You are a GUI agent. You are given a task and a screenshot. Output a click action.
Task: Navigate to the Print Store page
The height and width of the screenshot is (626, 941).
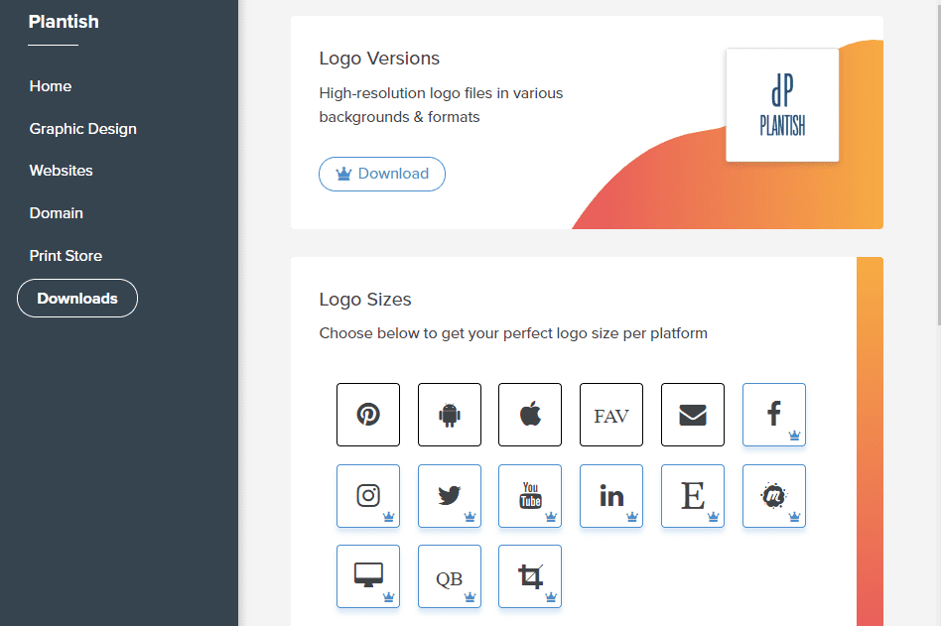pos(66,255)
